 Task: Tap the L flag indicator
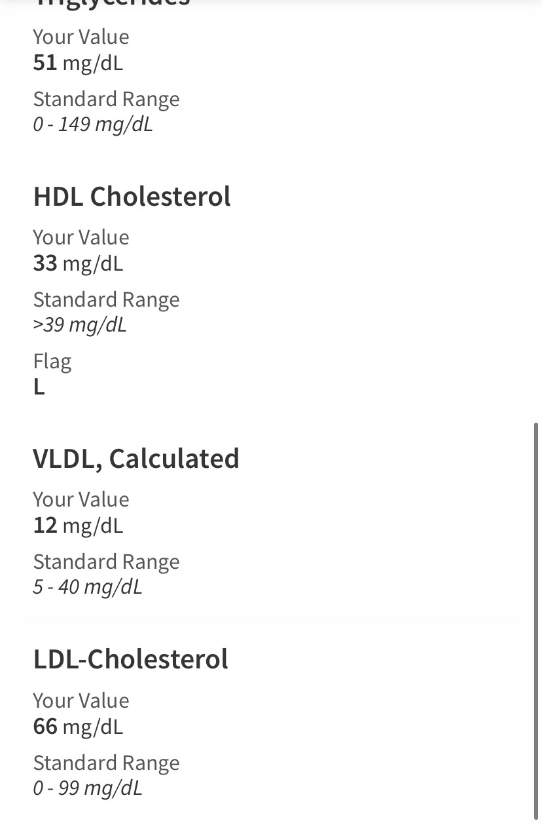[39, 387]
